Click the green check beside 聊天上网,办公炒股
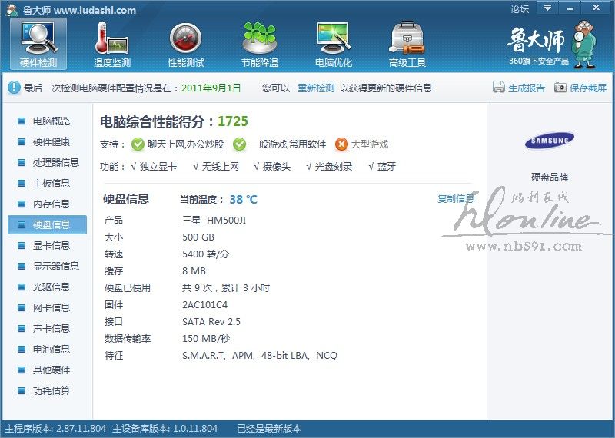 pyautogui.click(x=138, y=144)
